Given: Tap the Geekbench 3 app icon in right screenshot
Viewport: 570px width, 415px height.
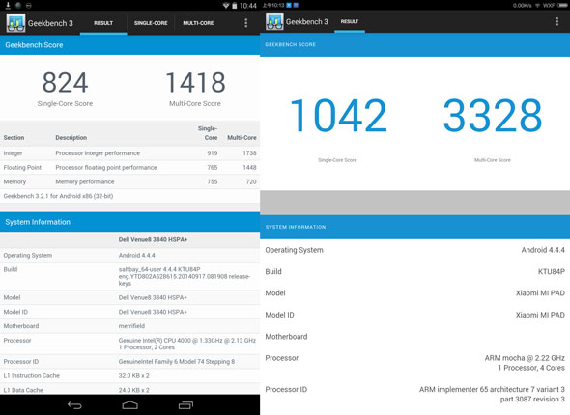Looking at the screenshot, I should pos(274,21).
